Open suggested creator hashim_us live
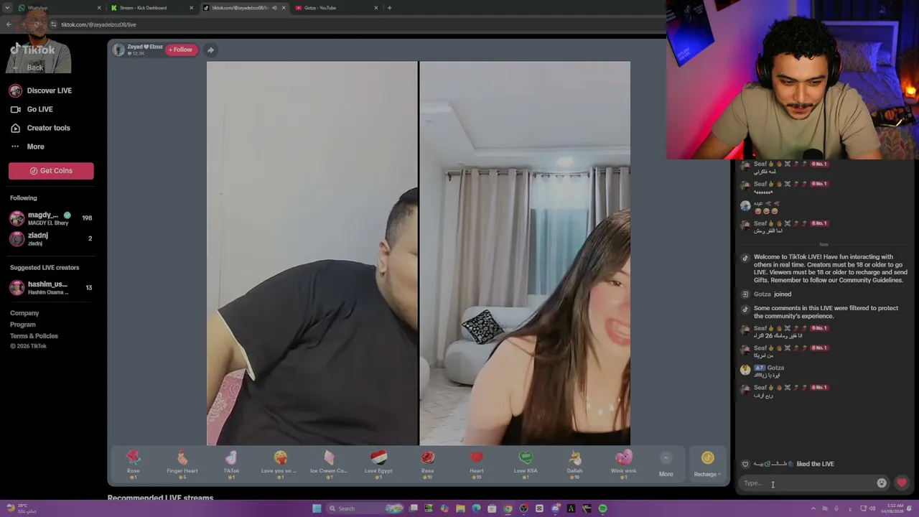This screenshot has width=919, height=517. pos(51,288)
